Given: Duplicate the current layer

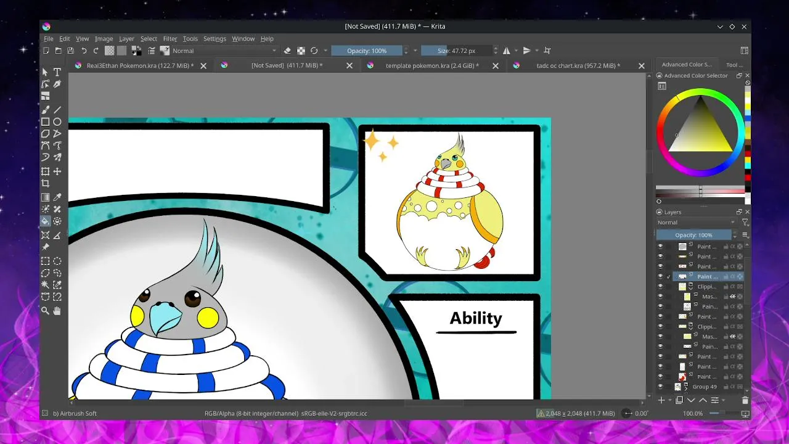Looking at the screenshot, I should click(x=679, y=400).
